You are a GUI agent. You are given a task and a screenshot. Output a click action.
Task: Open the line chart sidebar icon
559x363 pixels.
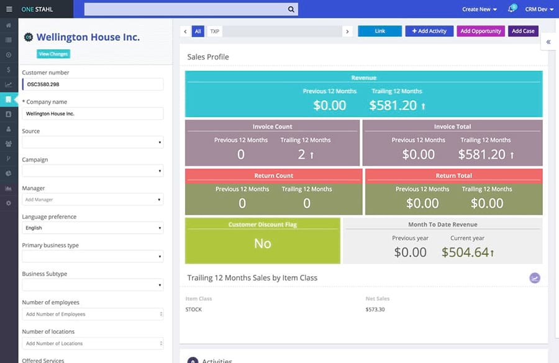pyautogui.click(x=9, y=84)
